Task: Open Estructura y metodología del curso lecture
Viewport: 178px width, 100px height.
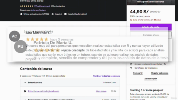Action: tap(44, 91)
